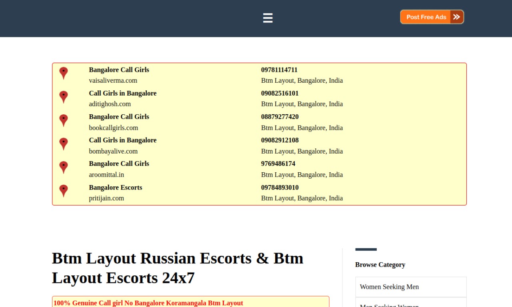Click the 100% Genuine red notice text
This screenshot has height=307, width=512.
click(148, 303)
